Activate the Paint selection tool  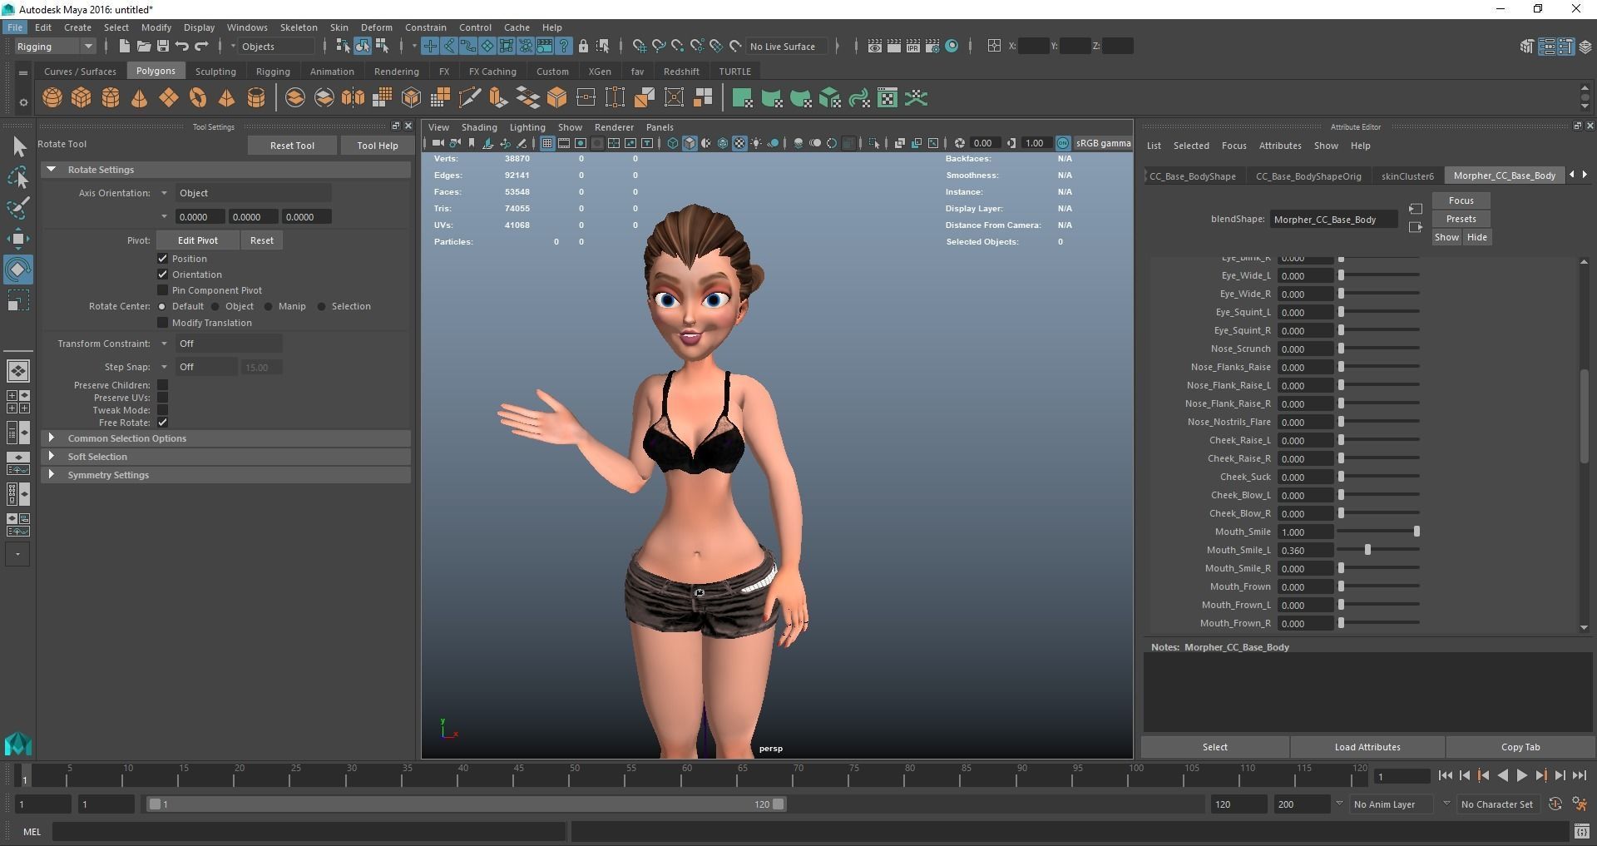18,207
